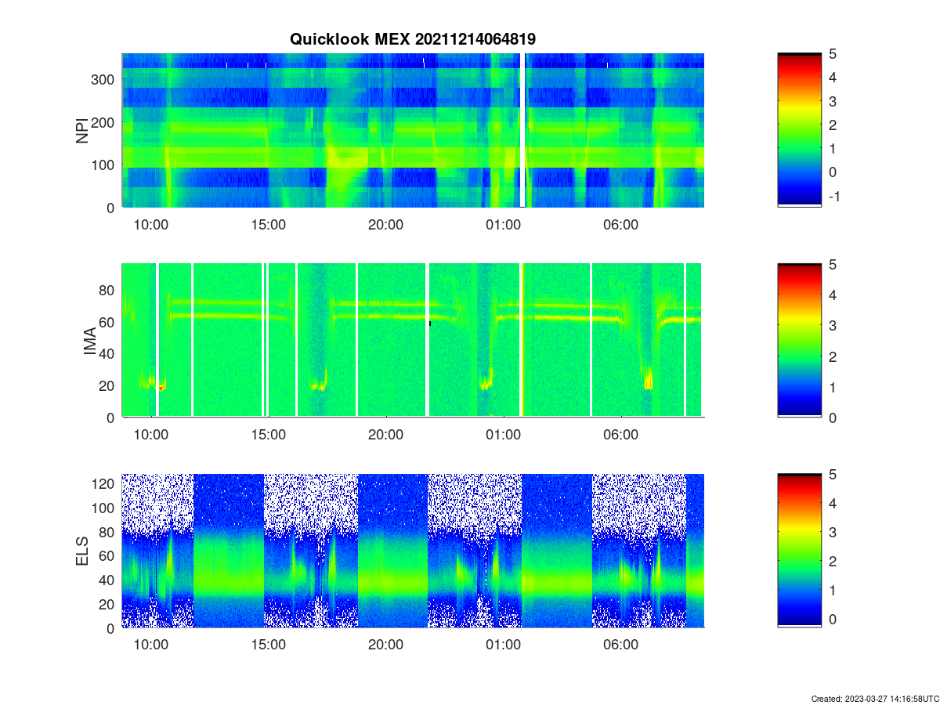This screenshot has width=940, height=705.
Task: Click 10:00 time tick under NPI panel
Action: [x=151, y=225]
